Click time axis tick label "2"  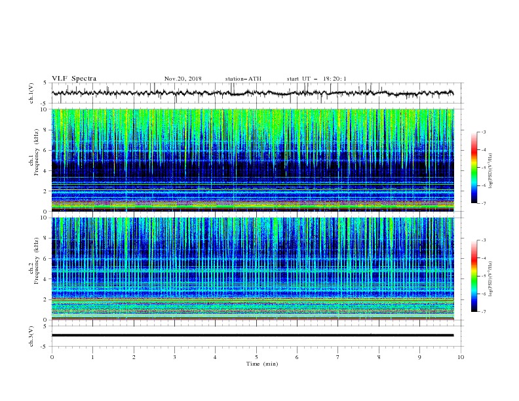tap(134, 357)
